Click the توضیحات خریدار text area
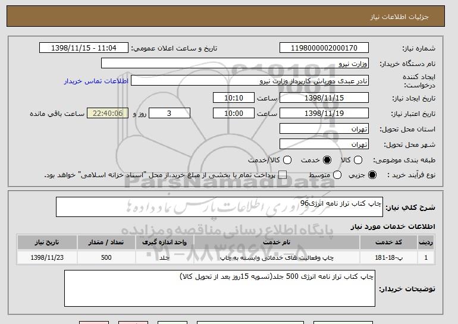This screenshot has height=324, width=458. coord(219,288)
